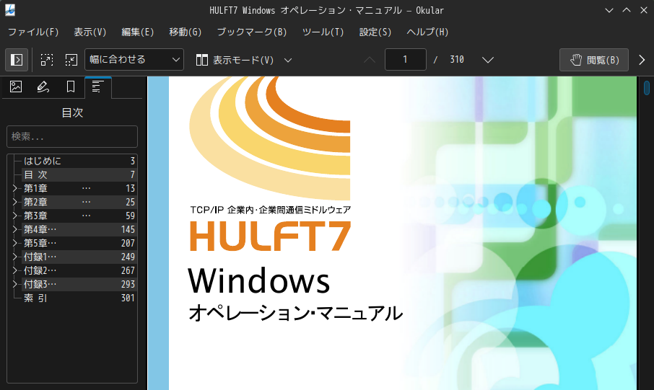The image size is (654, 390).
Task: Open the 表示モード(V) view mode menu
Action: (243, 60)
